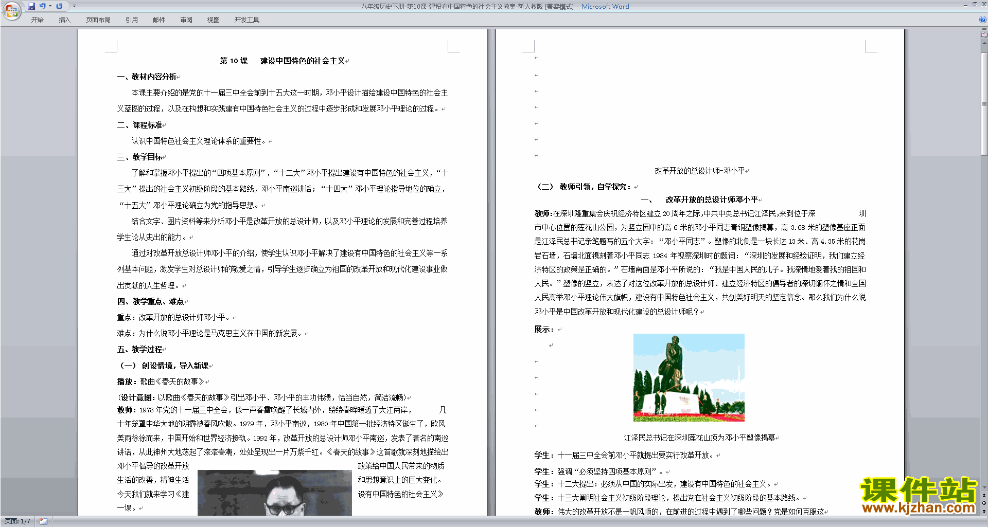The image size is (988, 527).
Task: Click the heading 一、教材内容分析
Action: point(147,77)
